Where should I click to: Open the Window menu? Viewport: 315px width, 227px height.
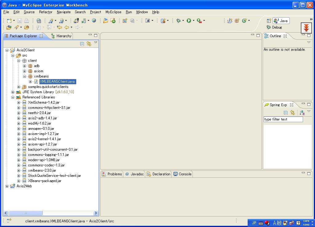click(x=142, y=12)
